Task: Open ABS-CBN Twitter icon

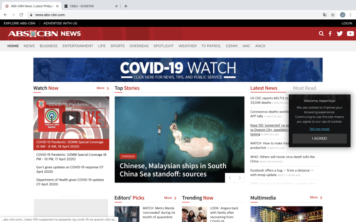Action: pos(340,34)
